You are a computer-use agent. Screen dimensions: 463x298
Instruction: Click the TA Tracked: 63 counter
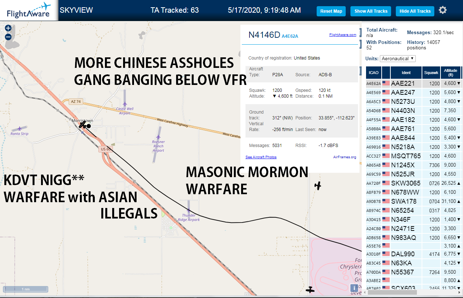(175, 10)
